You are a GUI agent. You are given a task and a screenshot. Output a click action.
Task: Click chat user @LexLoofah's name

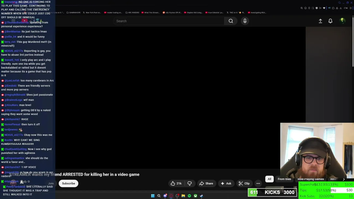(x=12, y=80)
